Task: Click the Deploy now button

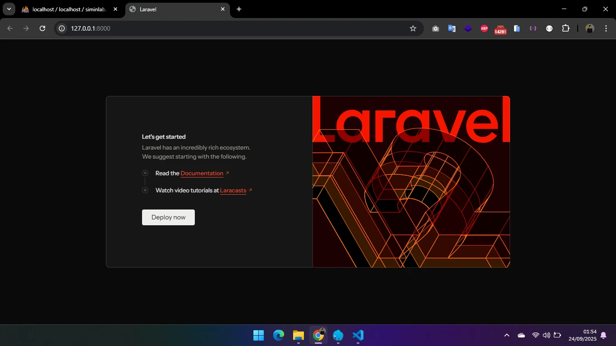Action: point(168,217)
